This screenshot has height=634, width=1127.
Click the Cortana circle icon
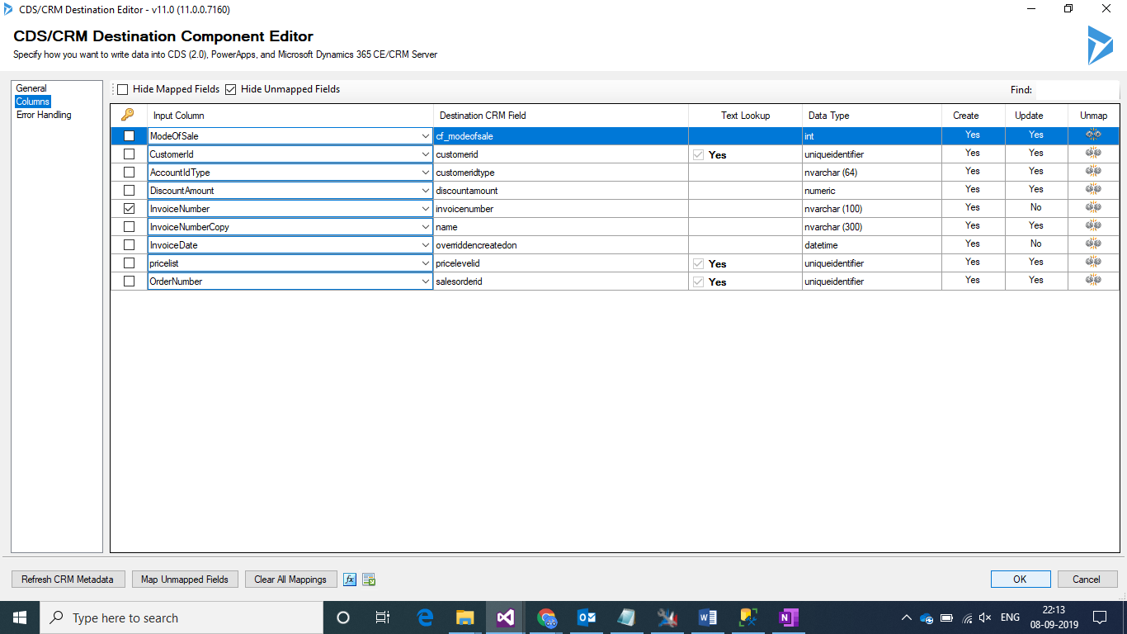[343, 617]
